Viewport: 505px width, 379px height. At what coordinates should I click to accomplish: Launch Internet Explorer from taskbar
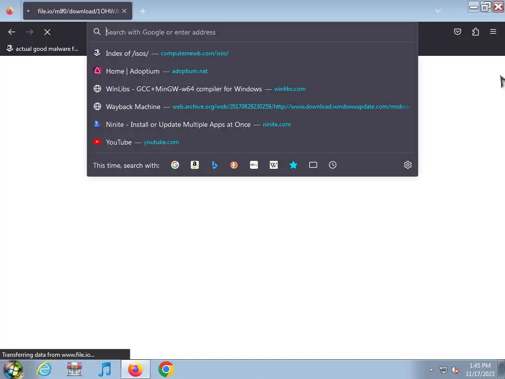coord(44,369)
